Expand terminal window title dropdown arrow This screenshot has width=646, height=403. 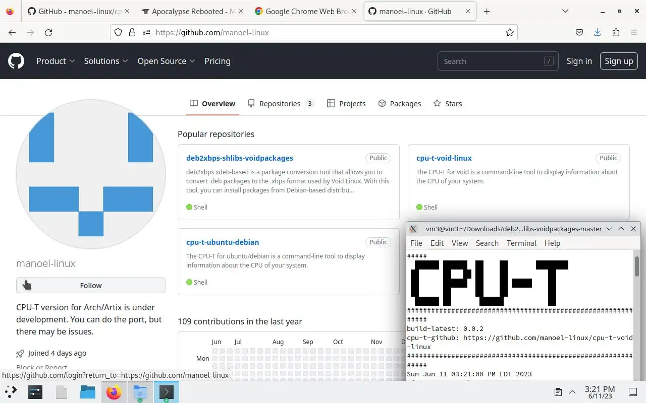click(609, 229)
